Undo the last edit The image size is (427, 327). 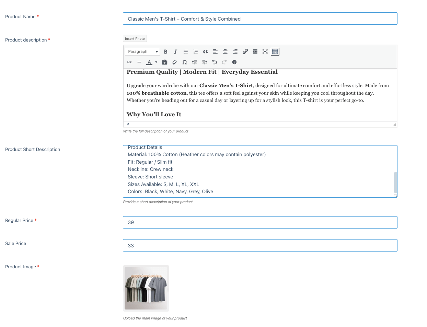click(x=215, y=62)
